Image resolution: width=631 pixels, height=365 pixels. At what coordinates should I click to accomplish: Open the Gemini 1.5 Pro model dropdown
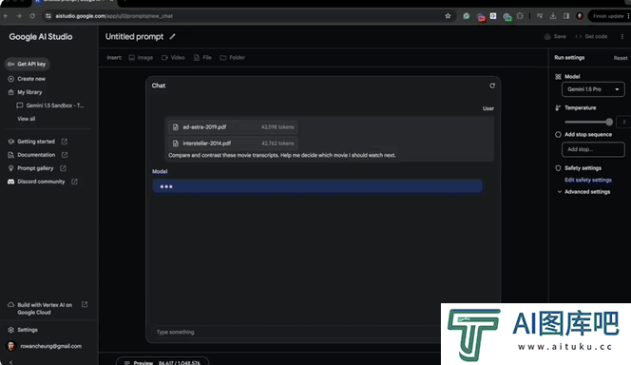[x=593, y=89]
